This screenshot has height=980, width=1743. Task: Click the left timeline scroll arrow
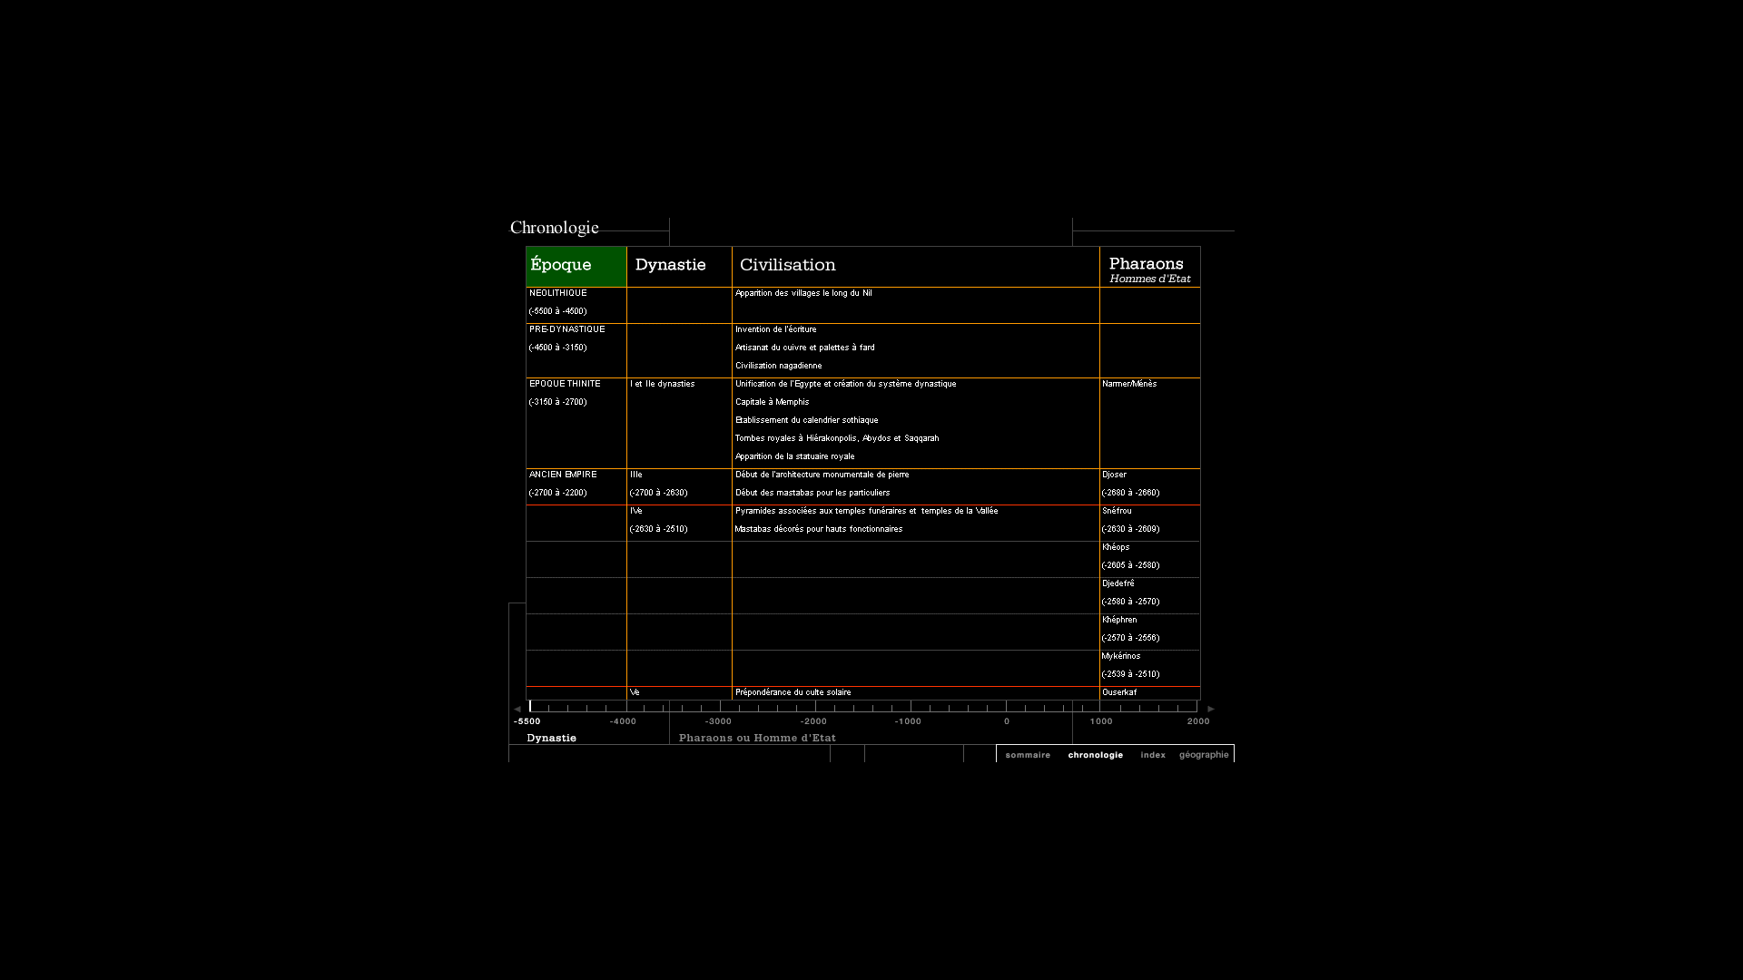pos(517,709)
